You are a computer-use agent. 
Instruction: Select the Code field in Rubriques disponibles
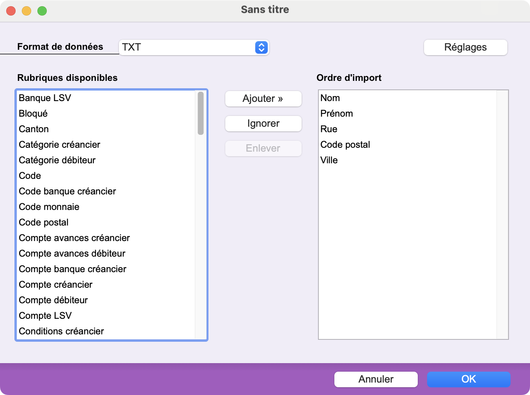[106, 176]
